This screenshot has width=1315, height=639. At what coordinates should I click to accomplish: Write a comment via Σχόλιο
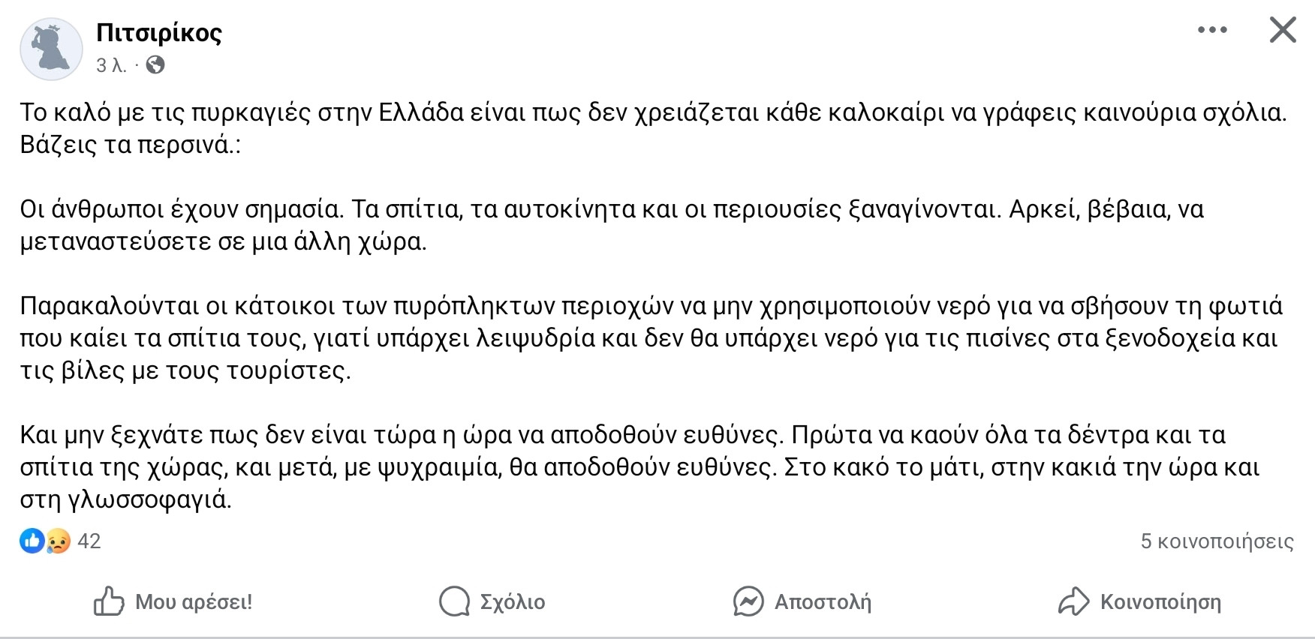click(513, 601)
